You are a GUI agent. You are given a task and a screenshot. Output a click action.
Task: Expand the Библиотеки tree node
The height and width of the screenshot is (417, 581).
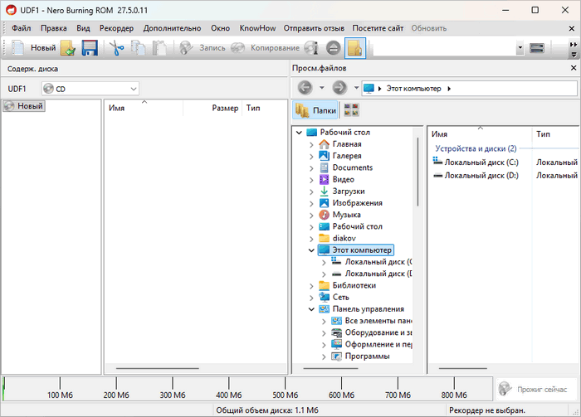(x=311, y=285)
